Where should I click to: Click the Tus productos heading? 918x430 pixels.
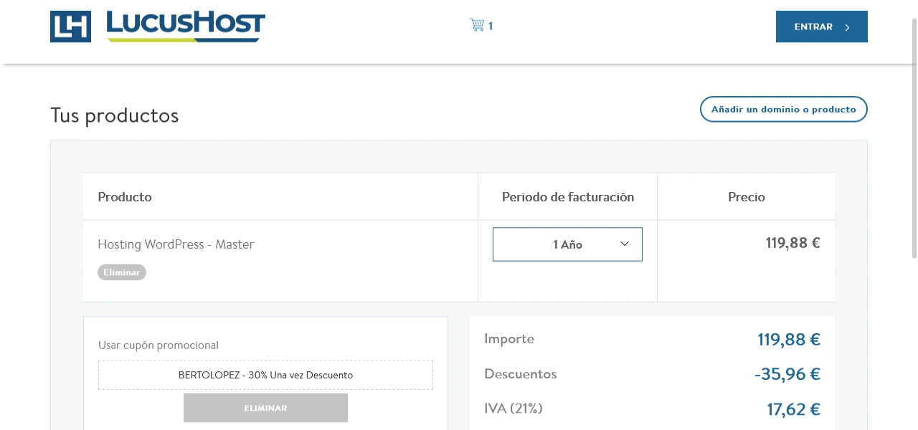point(115,115)
